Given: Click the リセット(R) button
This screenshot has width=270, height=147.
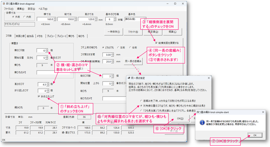Looking at the screenshot, I should 133,32.
